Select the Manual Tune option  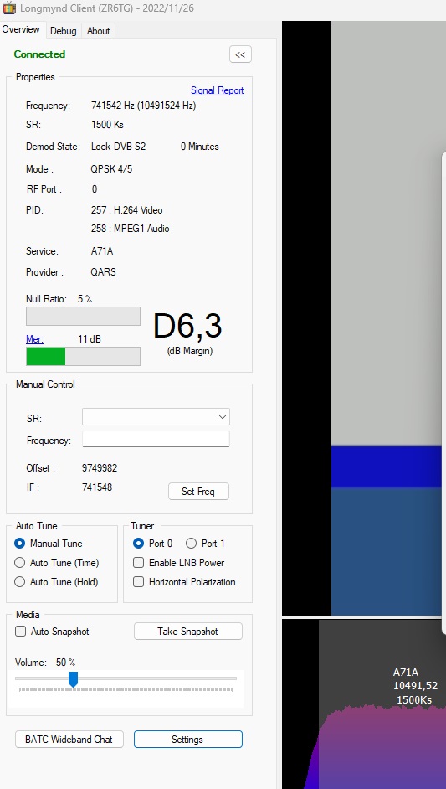point(49,544)
